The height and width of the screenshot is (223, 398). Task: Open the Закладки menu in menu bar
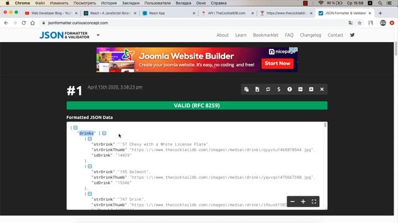tap(131, 3)
